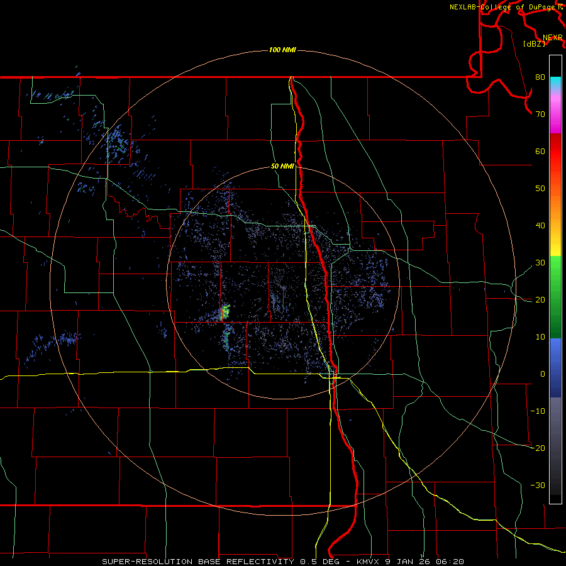Click the 50 NMI range ring label
This screenshot has height=566, width=566.
point(282,167)
